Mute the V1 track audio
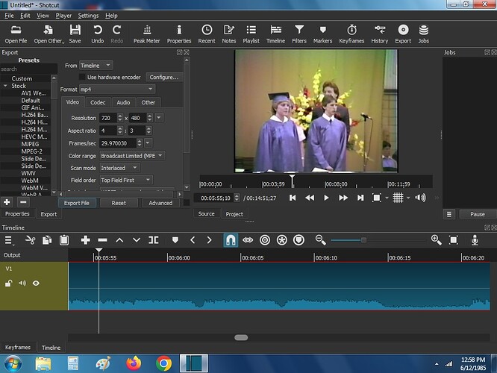Viewport: 497px width, 373px height. pyautogui.click(x=22, y=283)
